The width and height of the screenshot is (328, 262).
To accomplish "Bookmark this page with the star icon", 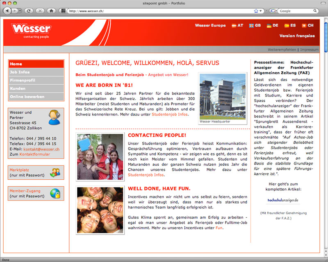I will 256,11.
